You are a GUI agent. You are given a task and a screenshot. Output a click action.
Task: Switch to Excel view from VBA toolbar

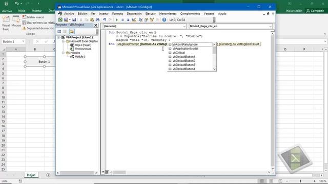60,19
